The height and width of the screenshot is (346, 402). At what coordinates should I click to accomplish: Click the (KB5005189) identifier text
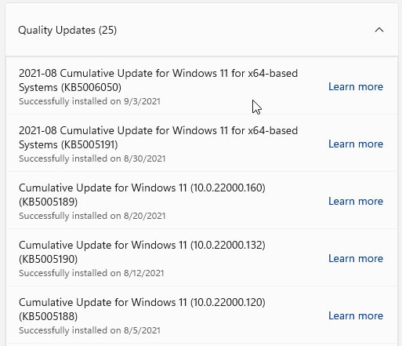tap(49, 202)
